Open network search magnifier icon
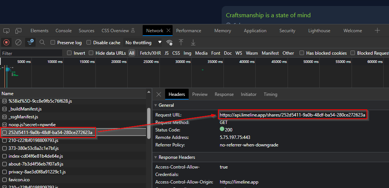389x188 pixels. 42,42
